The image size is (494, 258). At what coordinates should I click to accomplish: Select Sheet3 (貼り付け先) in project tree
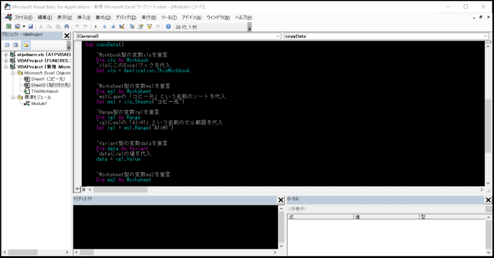coord(47,85)
